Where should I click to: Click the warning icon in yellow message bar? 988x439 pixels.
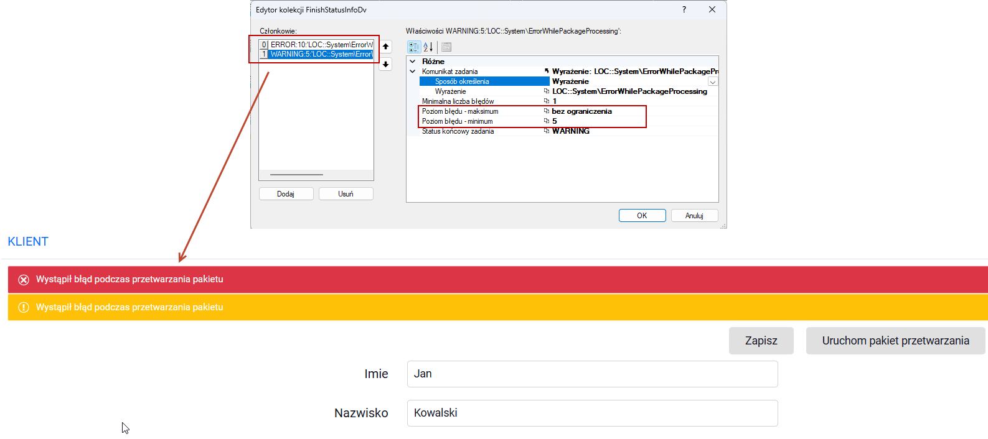point(24,307)
